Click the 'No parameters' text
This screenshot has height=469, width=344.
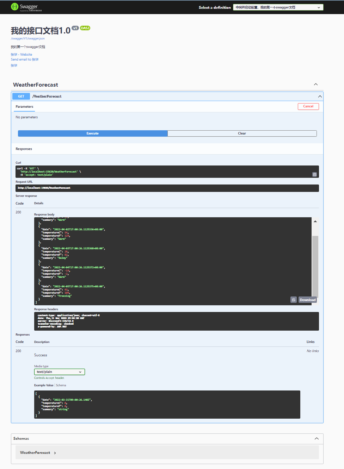pyautogui.click(x=27, y=117)
